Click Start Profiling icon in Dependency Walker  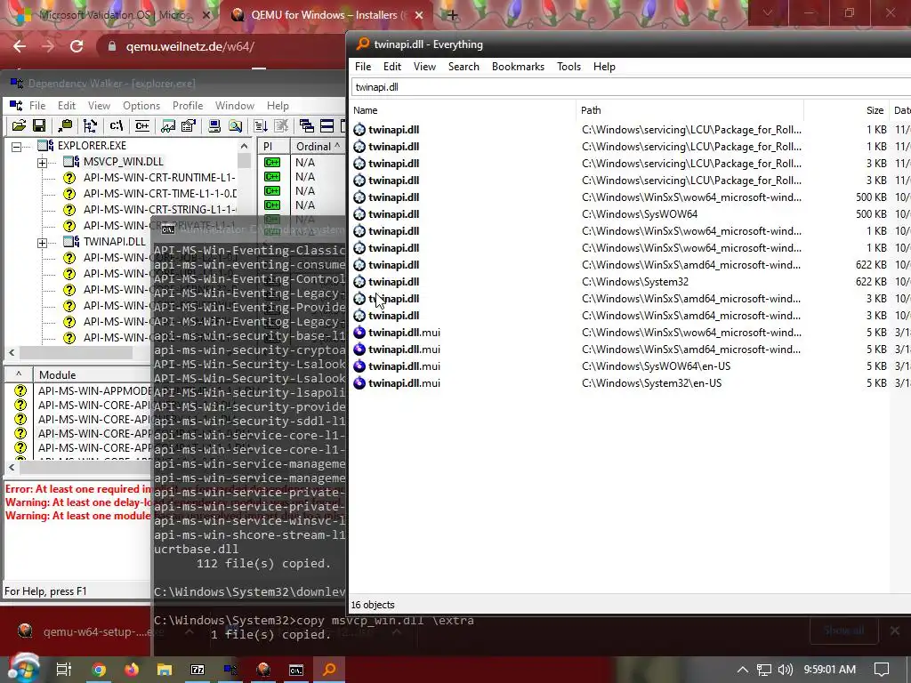click(x=261, y=125)
